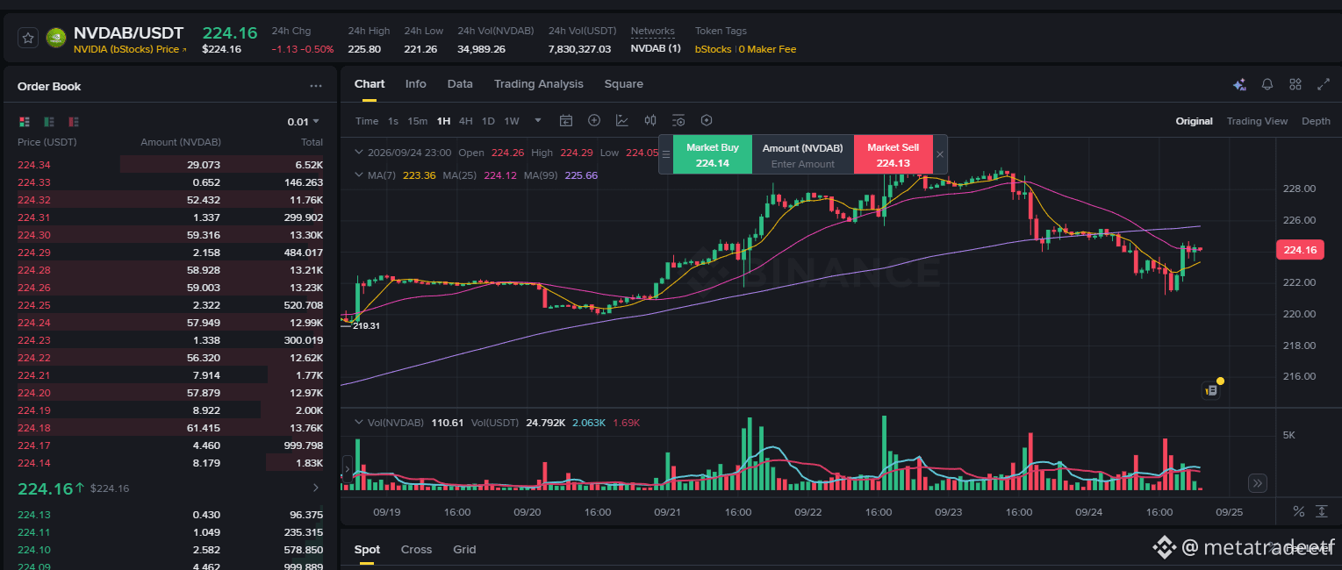Expand chart to fullscreen
The width and height of the screenshot is (1342, 570).
tap(1324, 84)
